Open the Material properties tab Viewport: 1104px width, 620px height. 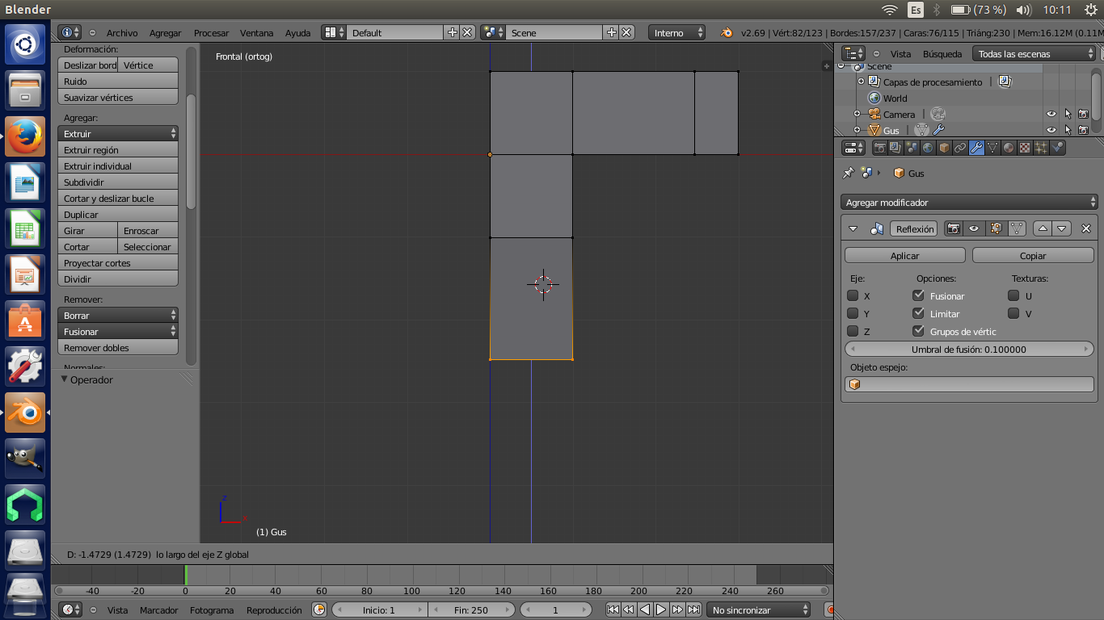click(1009, 148)
